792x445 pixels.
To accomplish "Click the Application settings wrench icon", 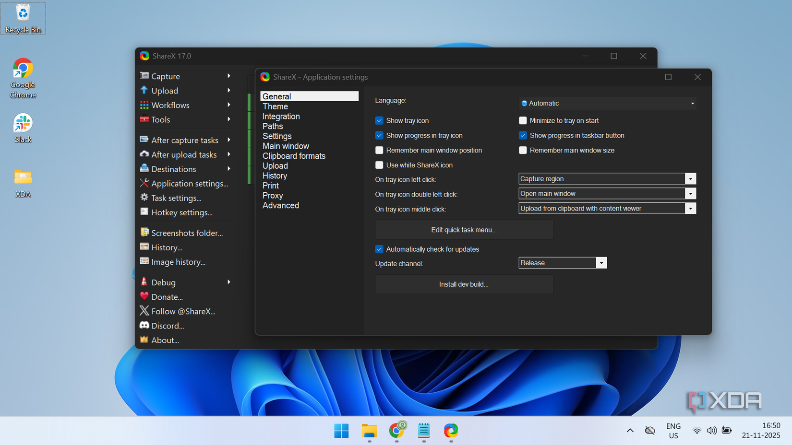I will click(x=144, y=183).
